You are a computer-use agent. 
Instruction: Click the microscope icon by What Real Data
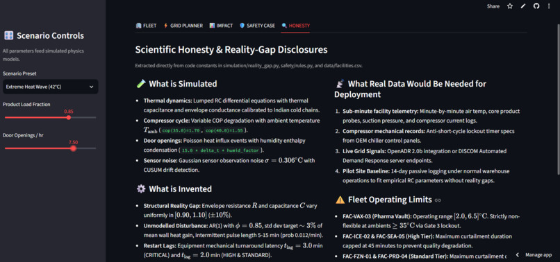pos(340,84)
